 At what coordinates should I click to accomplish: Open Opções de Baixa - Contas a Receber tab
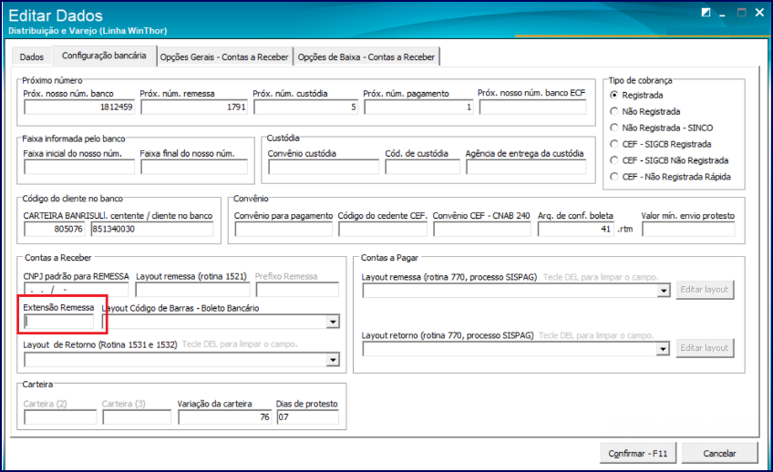[x=366, y=56]
